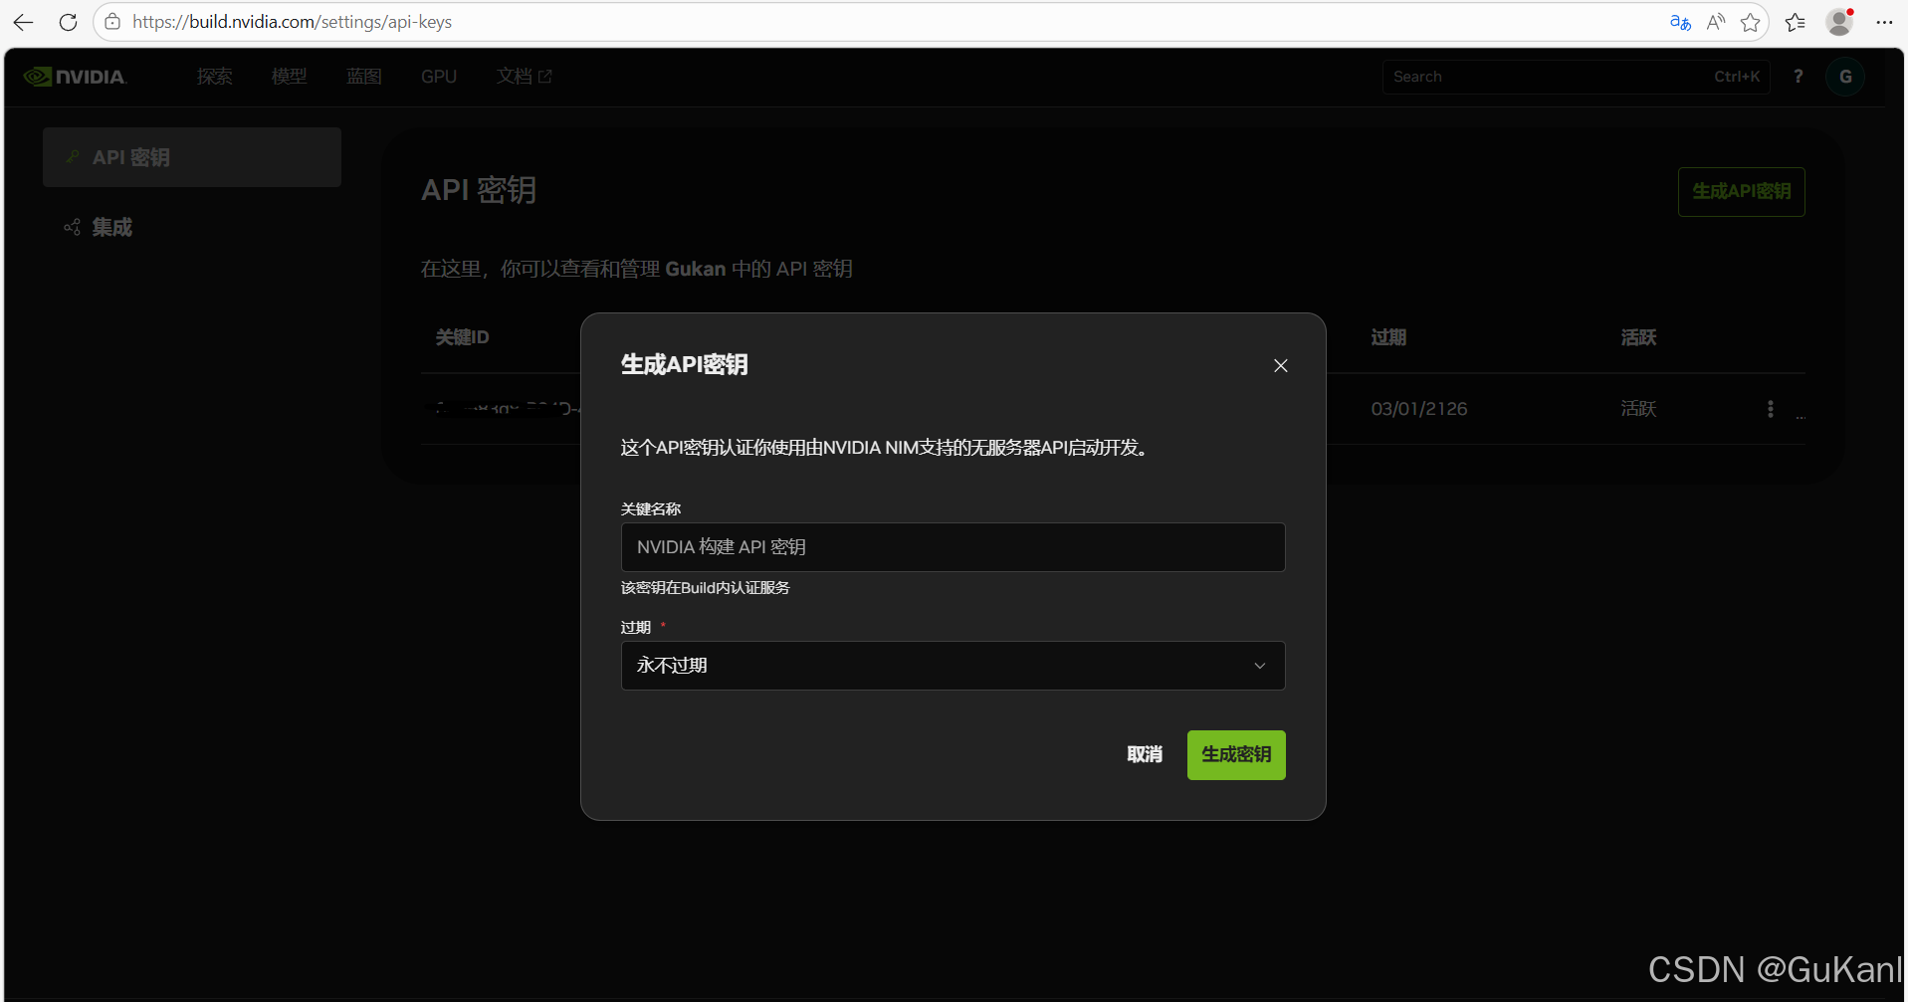This screenshot has width=1908, height=1002.
Task: Close the 生成API密钥 dialog
Action: [1281, 365]
